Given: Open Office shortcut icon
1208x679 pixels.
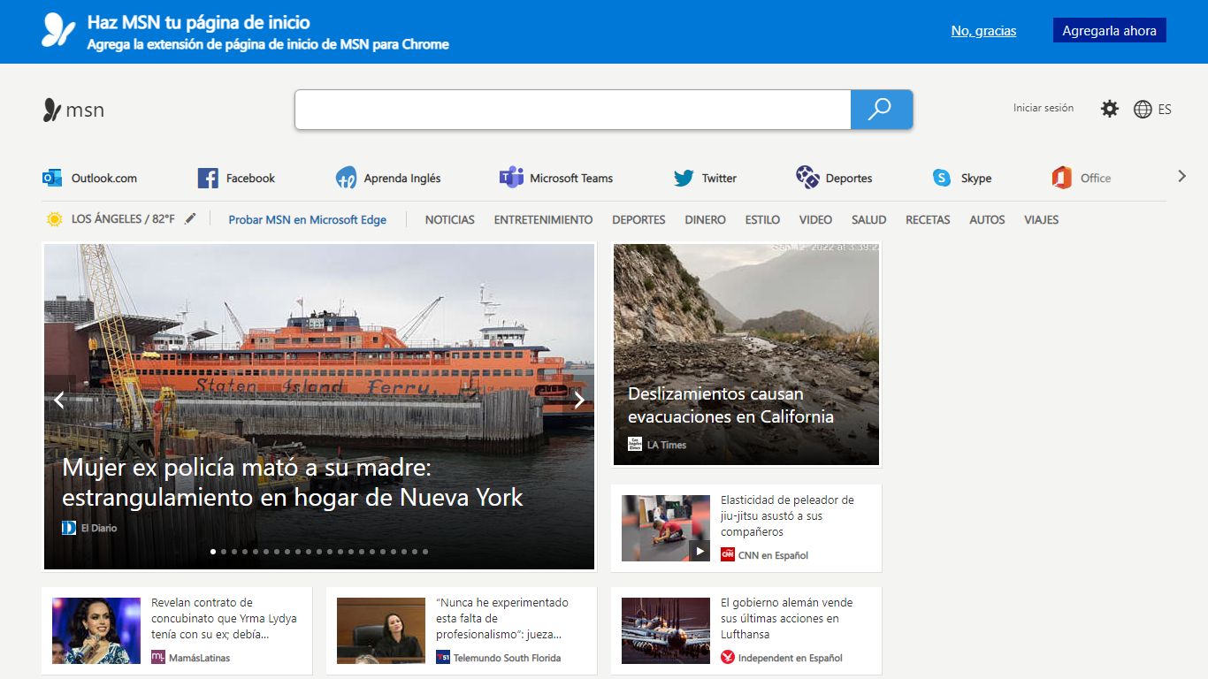Looking at the screenshot, I should (x=1062, y=178).
